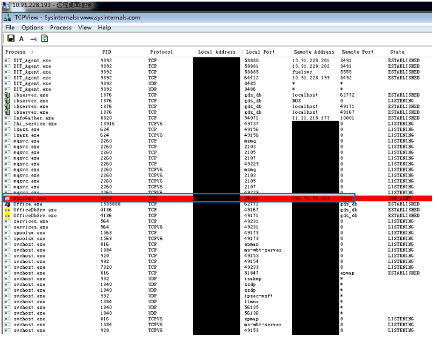Click svchost.exe icon on the llmnr row
This screenshot has height=338, width=434.
tap(7, 302)
